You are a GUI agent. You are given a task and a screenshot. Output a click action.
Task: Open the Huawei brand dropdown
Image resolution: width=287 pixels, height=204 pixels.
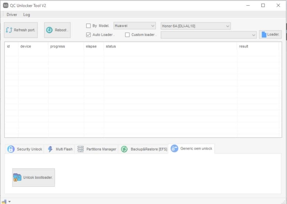click(135, 26)
